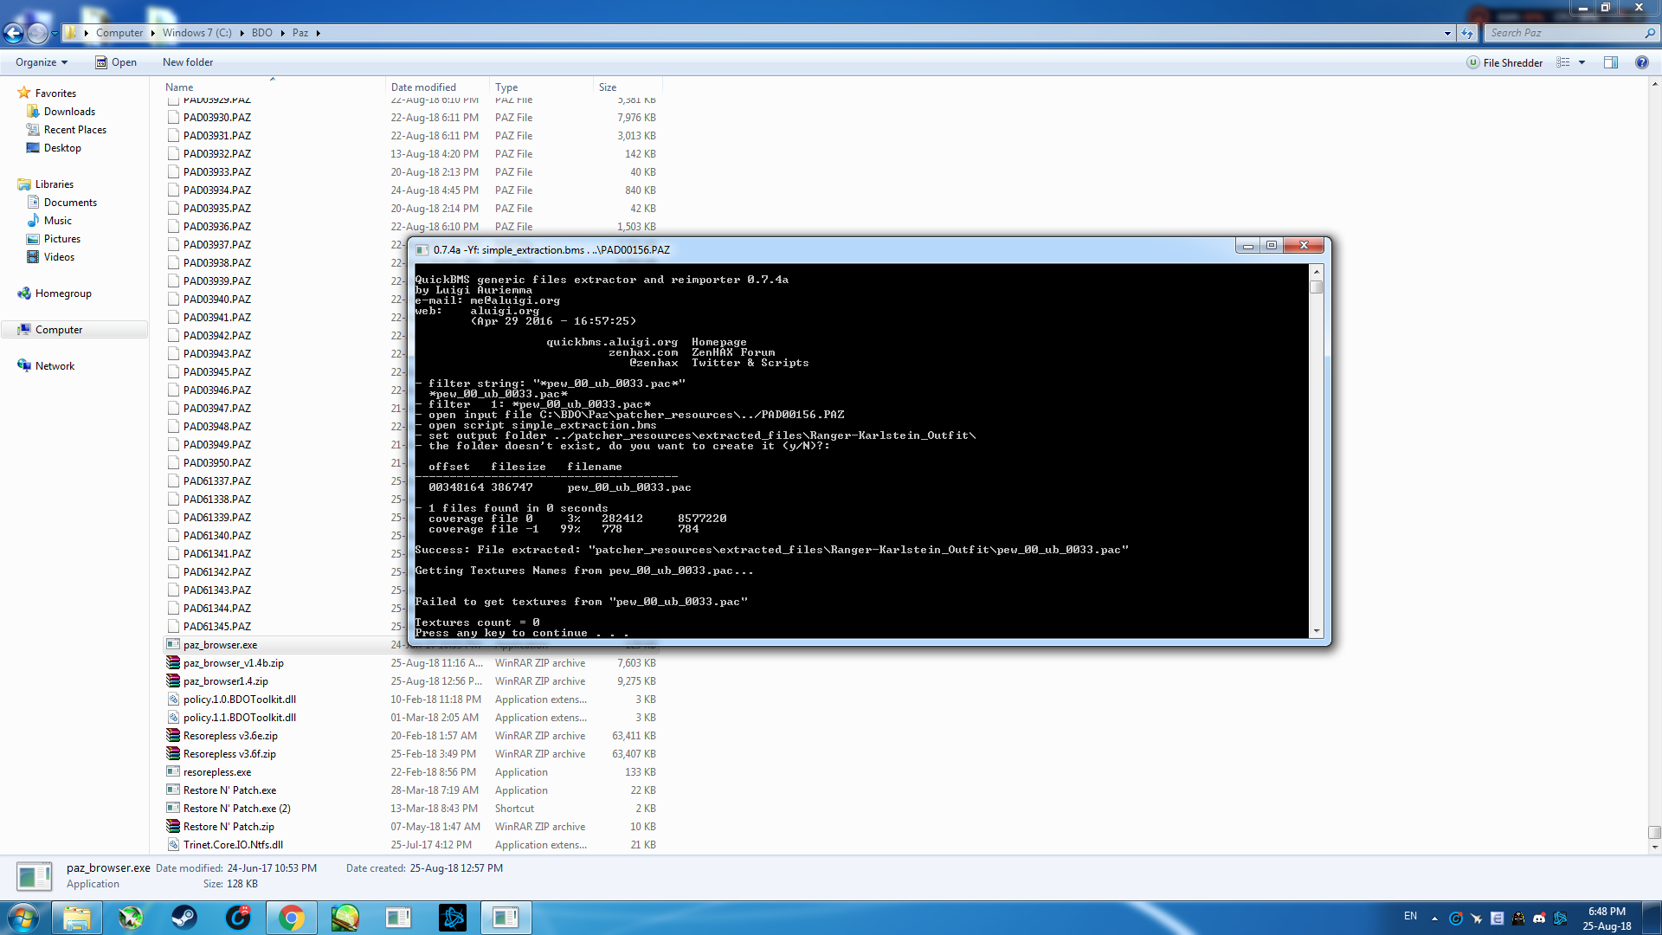Tick checkbox next to PAD61340.PAZ
Image resolution: width=1662 pixels, height=935 pixels.
pyautogui.click(x=174, y=536)
